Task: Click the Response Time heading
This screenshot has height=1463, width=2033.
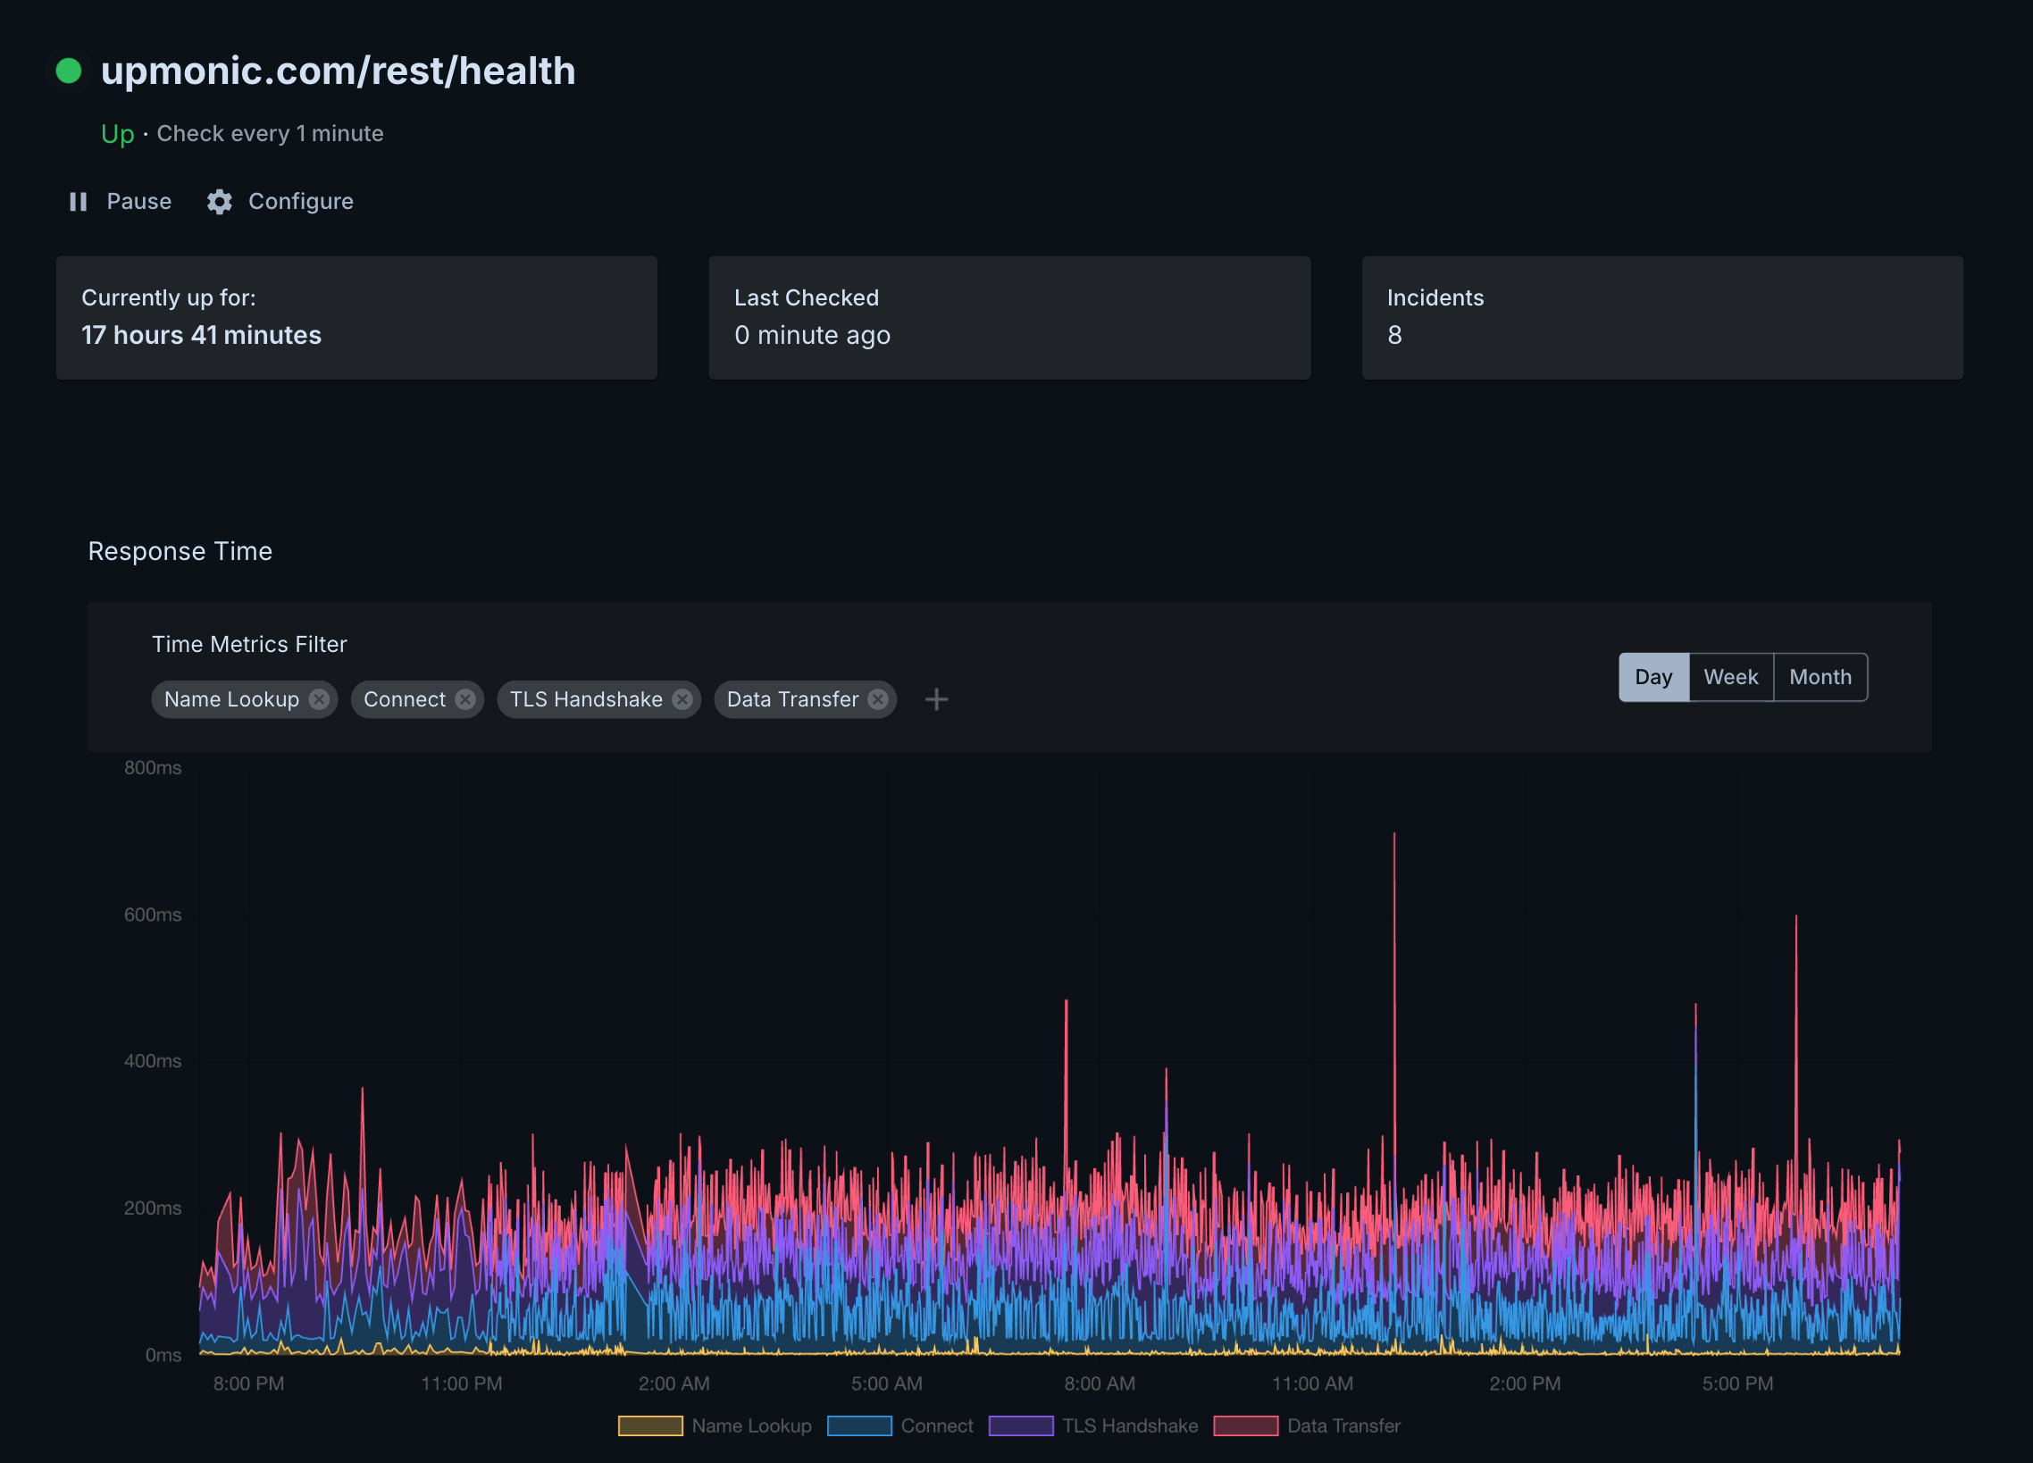Action: coord(180,551)
